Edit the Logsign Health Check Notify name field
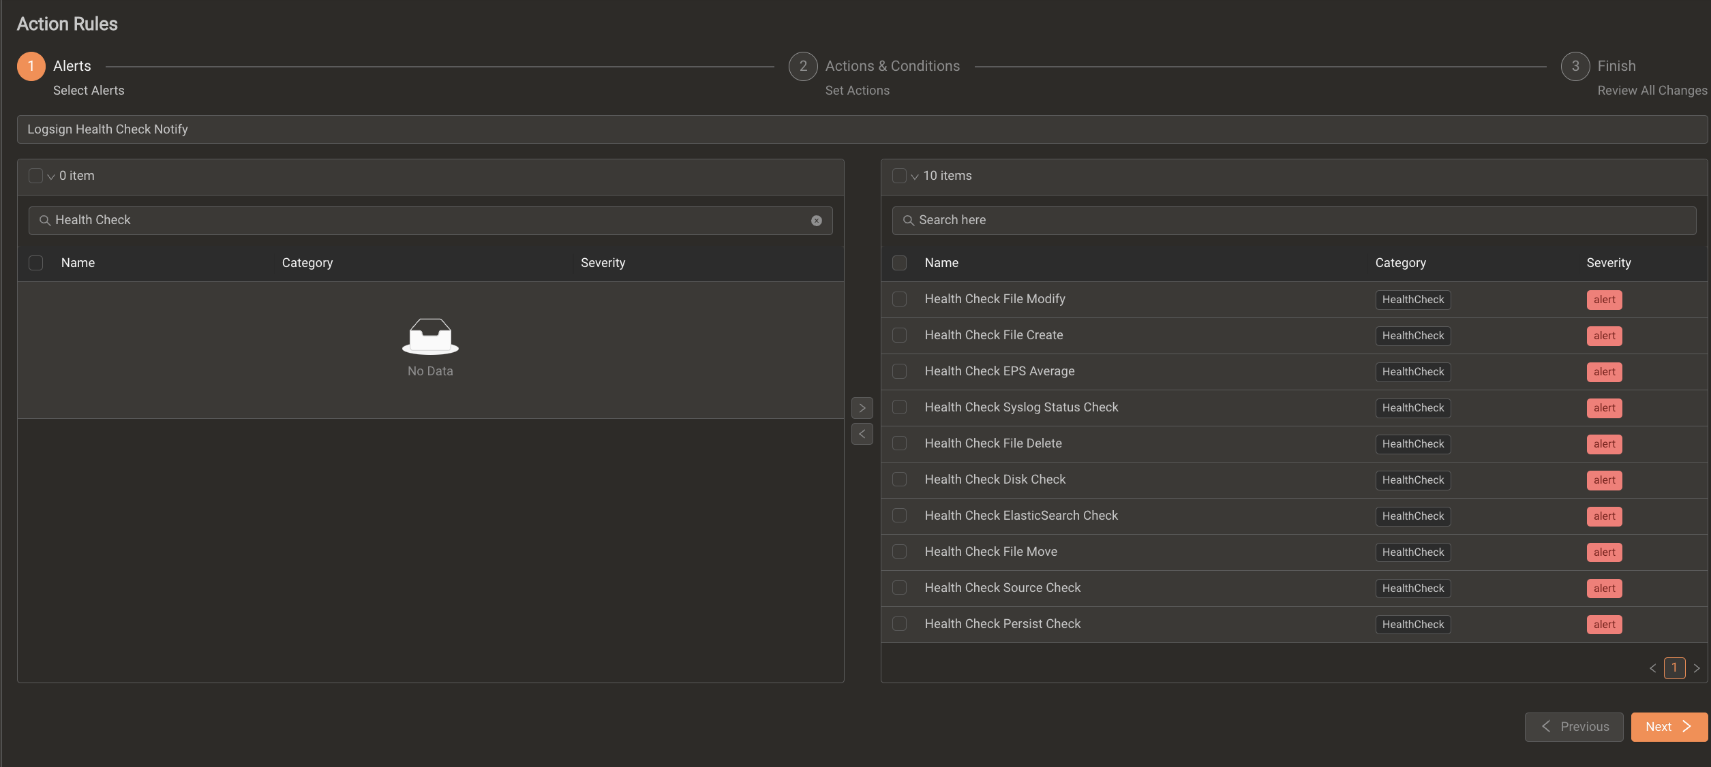 coord(862,129)
